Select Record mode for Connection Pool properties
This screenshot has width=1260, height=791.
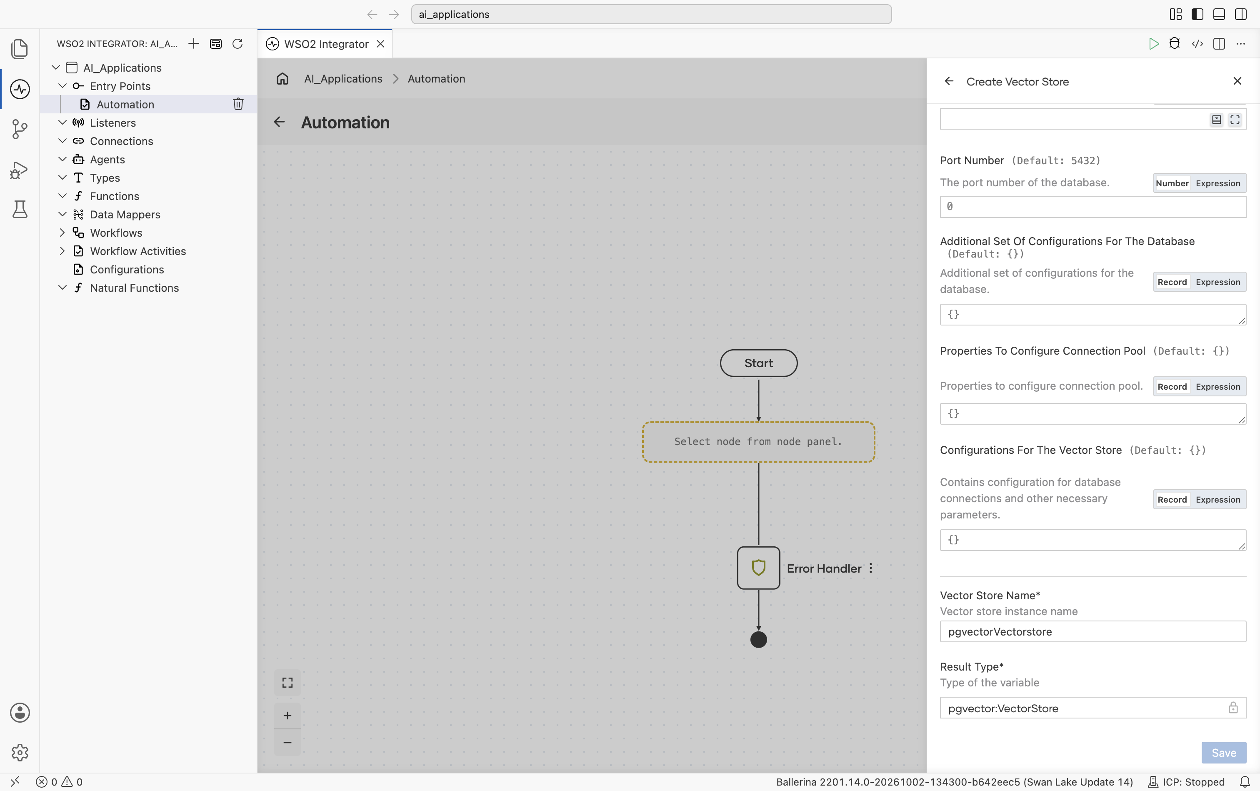point(1172,387)
